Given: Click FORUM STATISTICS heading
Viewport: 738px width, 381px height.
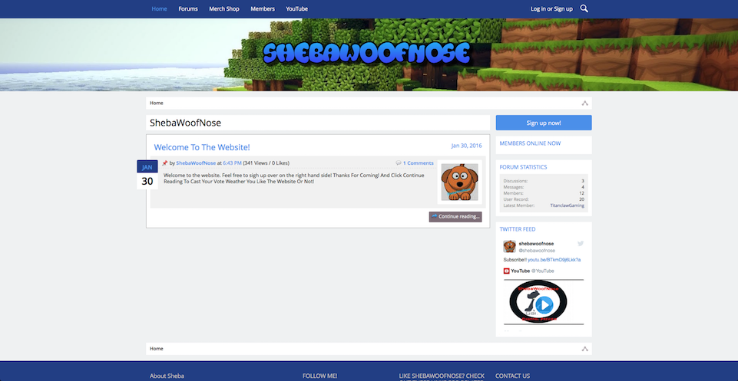Looking at the screenshot, I should pos(523,167).
